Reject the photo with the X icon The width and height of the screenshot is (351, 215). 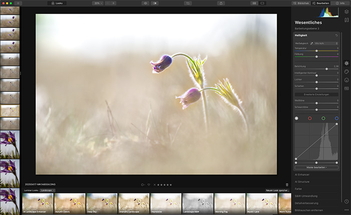154,185
